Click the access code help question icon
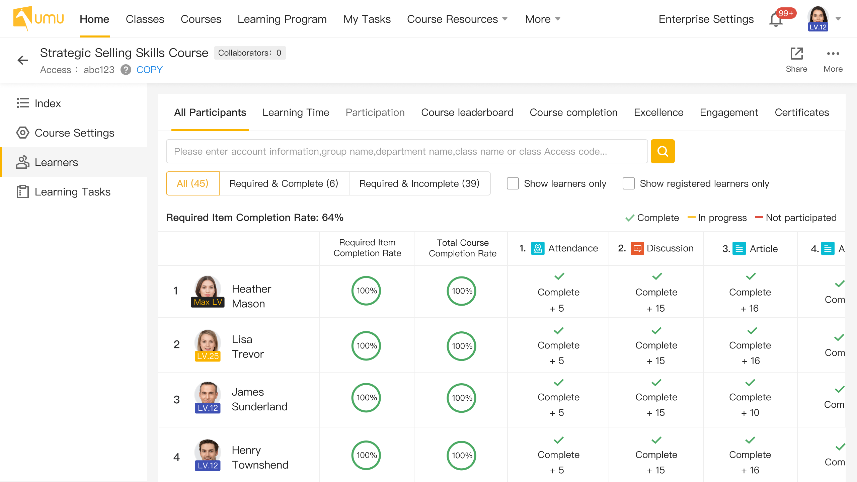The height and width of the screenshot is (482, 857). coord(126,70)
